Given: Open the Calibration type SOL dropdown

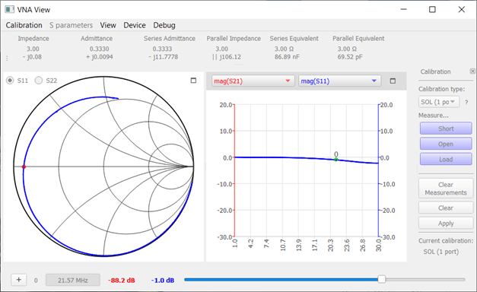Looking at the screenshot, I should (439, 102).
